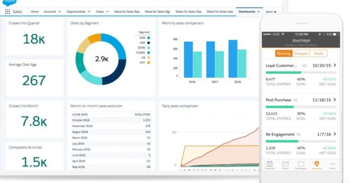350x183 pixels.
Task: Open the Campaigns folder tab on phone
Action: tap(301, 165)
